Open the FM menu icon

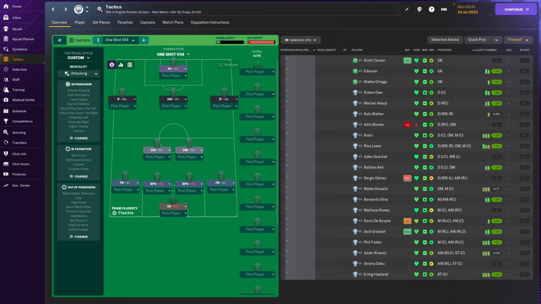(x=444, y=9)
